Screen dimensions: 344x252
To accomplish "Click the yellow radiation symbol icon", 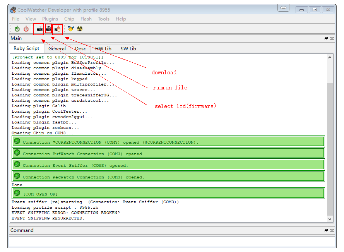I will click(x=80, y=29).
